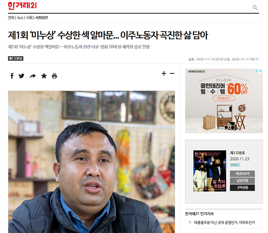The width and height of the screenshot is (268, 233).
Task: Select 사회 in breadcrumb
Action: point(29,18)
